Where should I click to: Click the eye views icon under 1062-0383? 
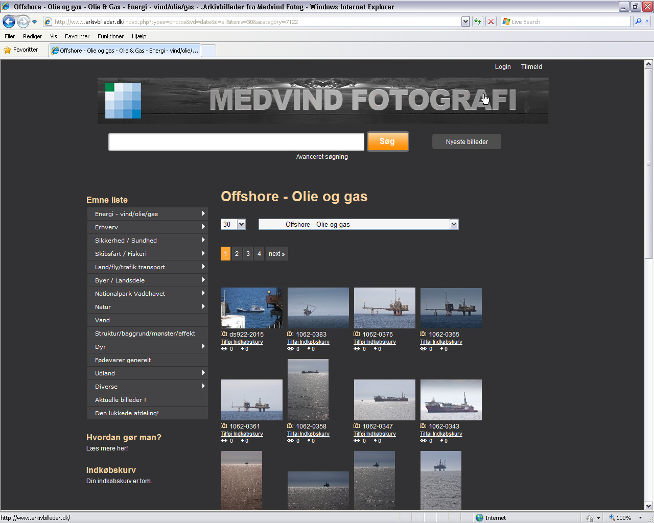coord(290,349)
